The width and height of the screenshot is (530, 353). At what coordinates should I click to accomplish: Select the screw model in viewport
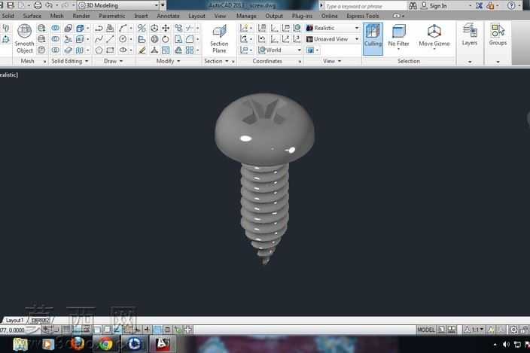[265, 178]
